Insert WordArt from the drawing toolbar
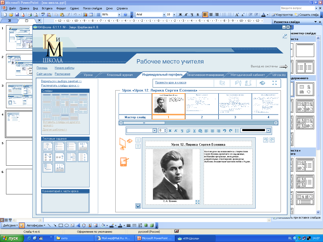This screenshot has height=242, width=323. pos(78,225)
